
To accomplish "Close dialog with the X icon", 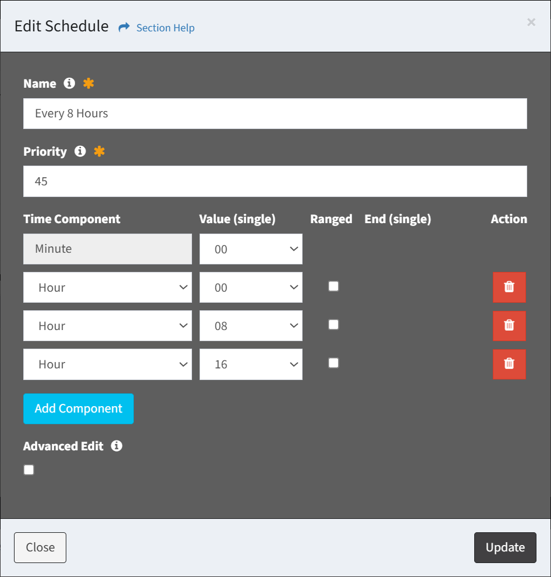I will (531, 22).
